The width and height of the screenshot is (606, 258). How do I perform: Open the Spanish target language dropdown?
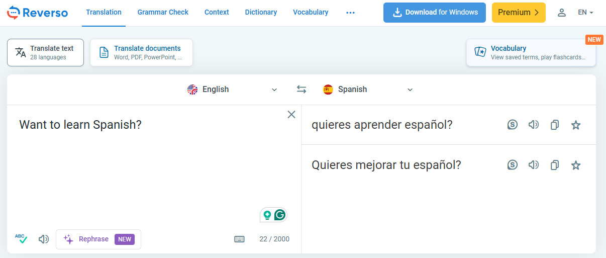pos(368,90)
